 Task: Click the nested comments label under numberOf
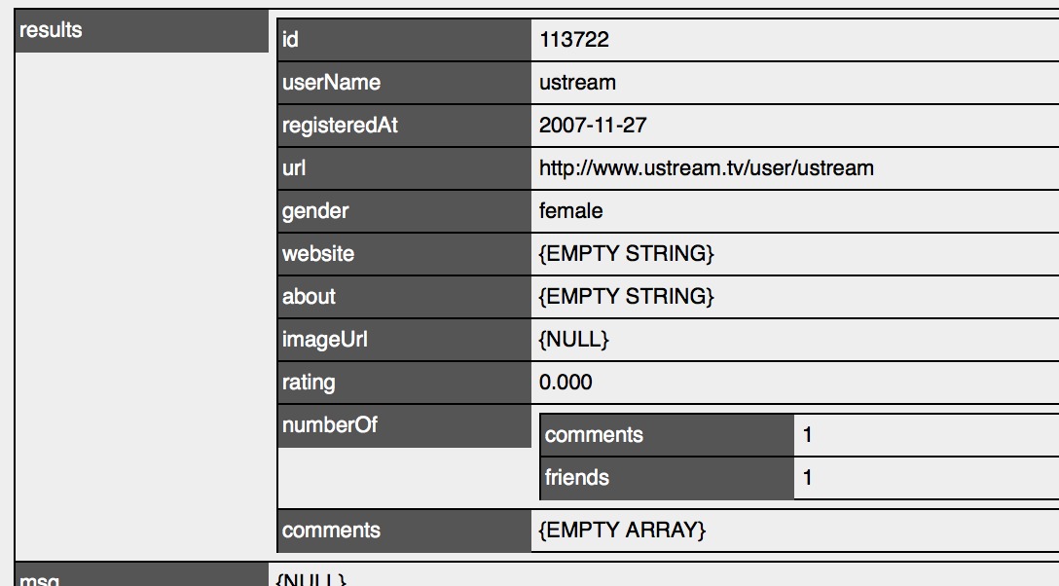[x=667, y=435]
